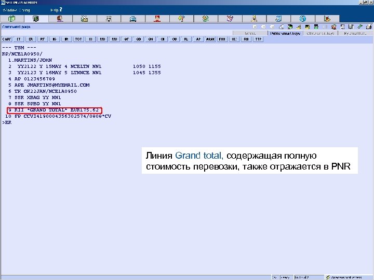The width and height of the screenshot is (374, 280).
Task: Open the blue car module icon tab
Action: click(x=133, y=19)
